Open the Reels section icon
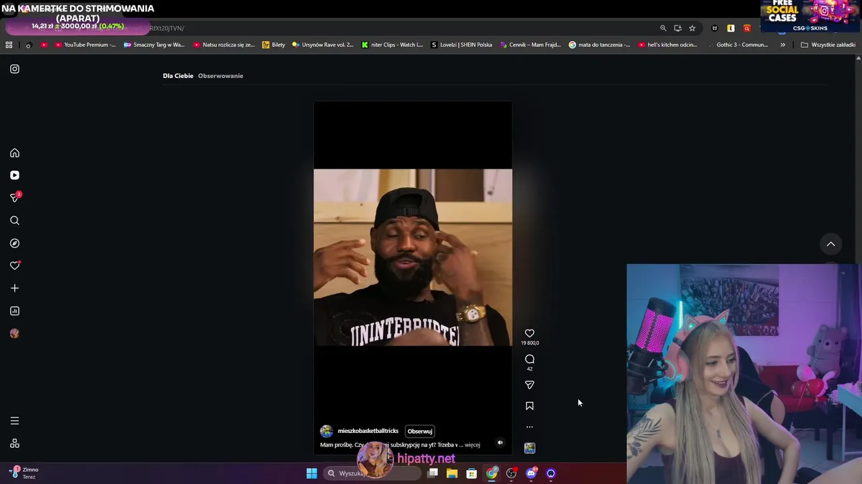Viewport: 862px width, 484px height. pyautogui.click(x=15, y=175)
